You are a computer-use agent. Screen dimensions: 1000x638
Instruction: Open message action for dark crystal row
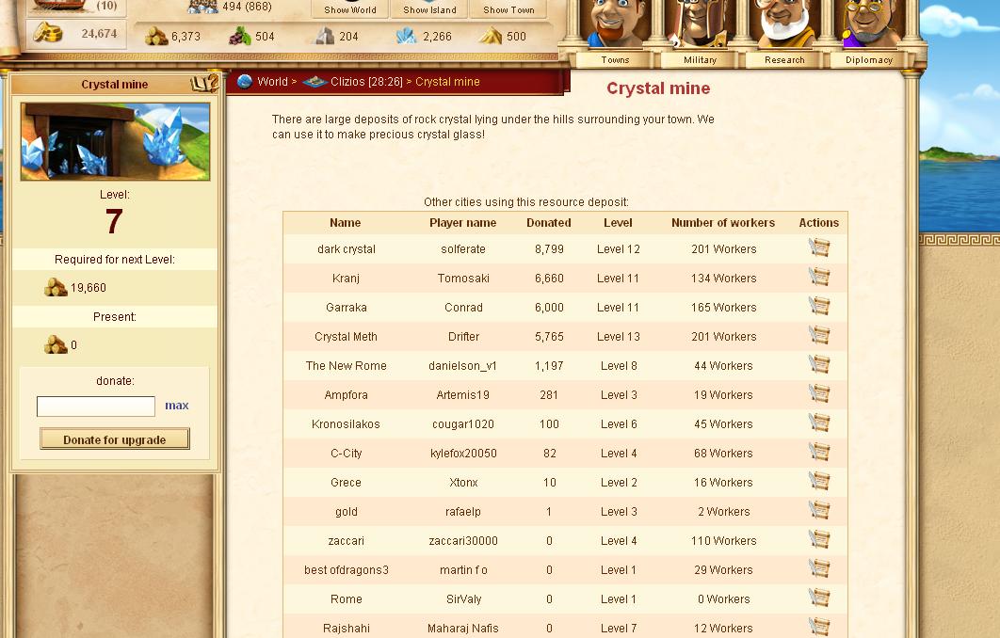pos(819,247)
